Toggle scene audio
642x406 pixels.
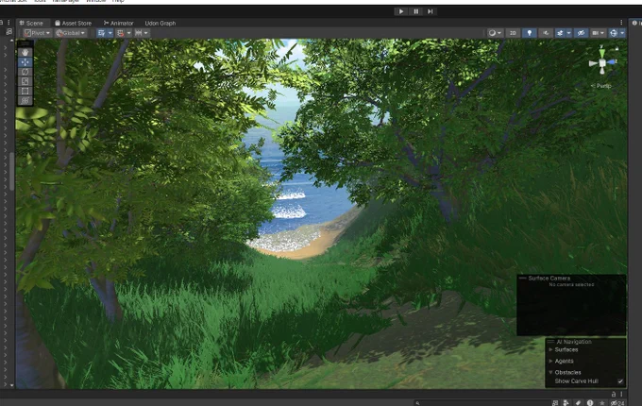tap(546, 33)
